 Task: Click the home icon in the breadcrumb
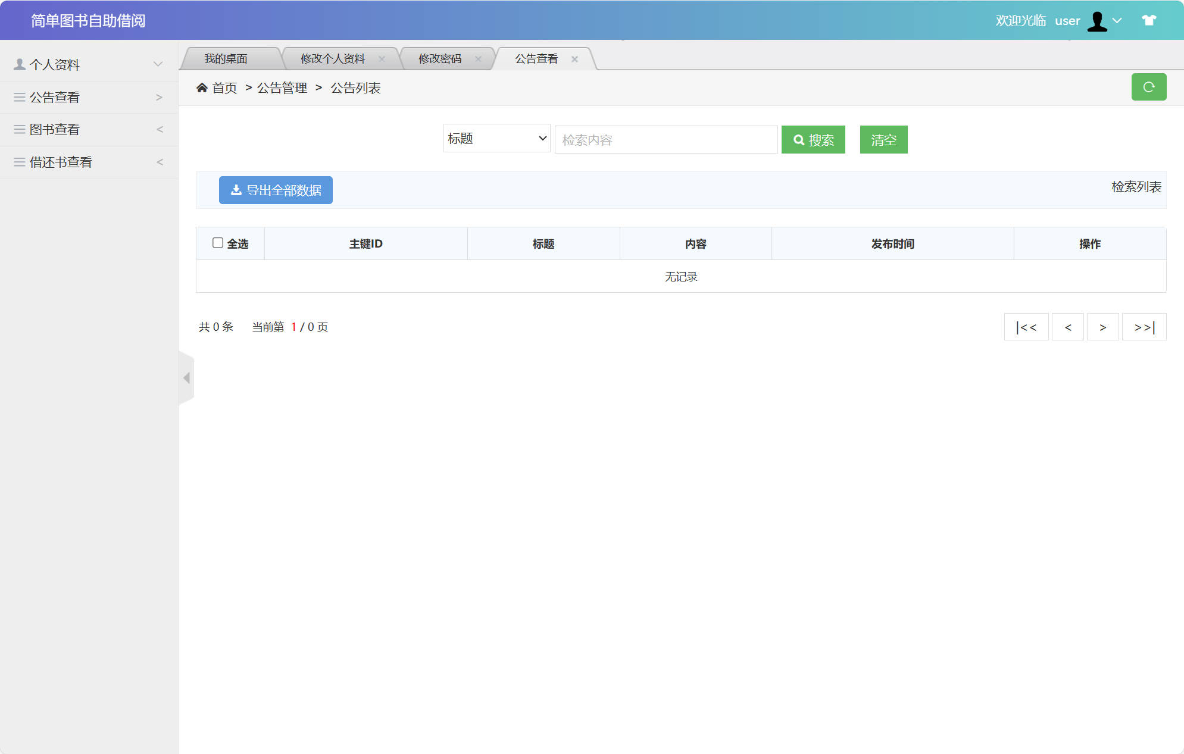point(202,87)
